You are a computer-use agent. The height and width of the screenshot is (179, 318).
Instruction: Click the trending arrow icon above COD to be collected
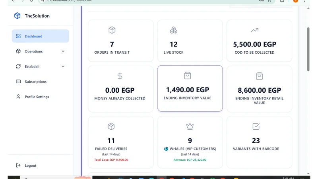tap(255, 30)
